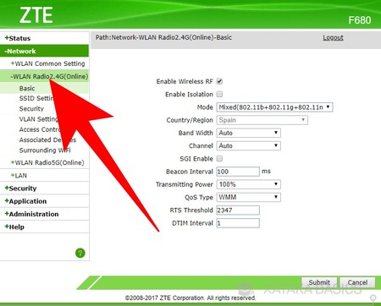This screenshot has height=306, width=381.
Task: Open the green help question-mark icon
Action: pos(80,253)
